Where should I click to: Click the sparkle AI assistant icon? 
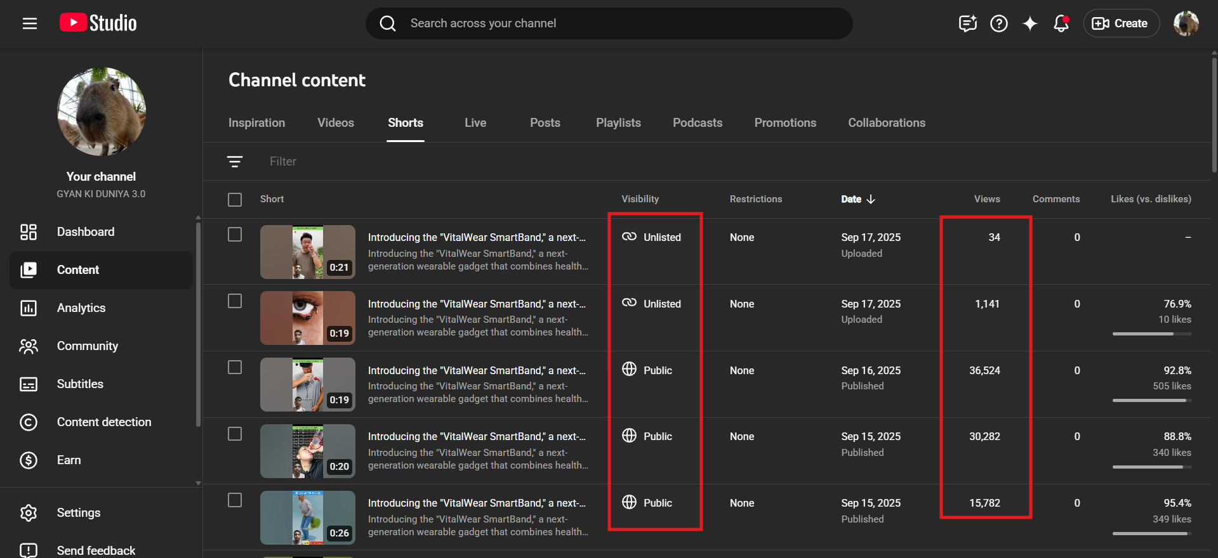1029,23
